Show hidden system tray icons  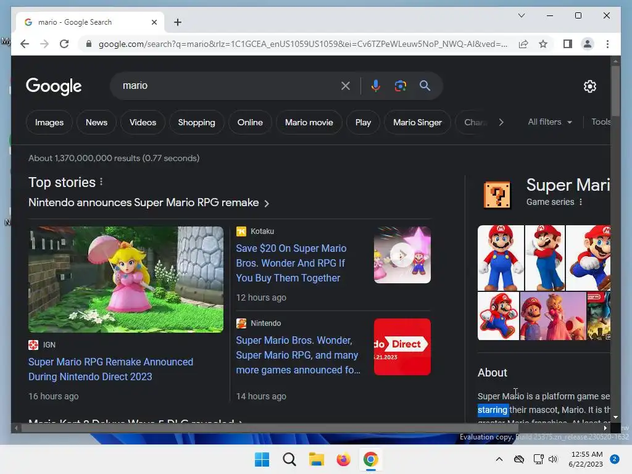pyautogui.click(x=499, y=459)
